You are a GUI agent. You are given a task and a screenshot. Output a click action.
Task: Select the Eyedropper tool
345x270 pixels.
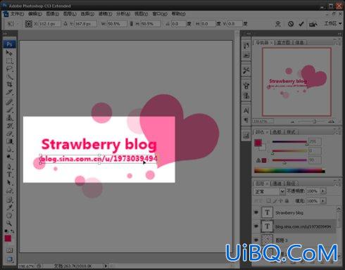[9, 207]
